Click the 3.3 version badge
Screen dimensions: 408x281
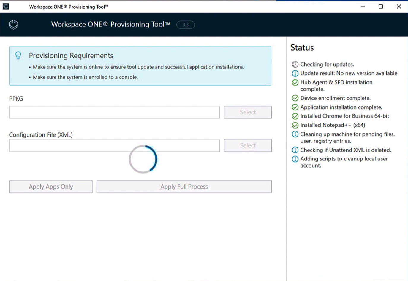(x=186, y=25)
